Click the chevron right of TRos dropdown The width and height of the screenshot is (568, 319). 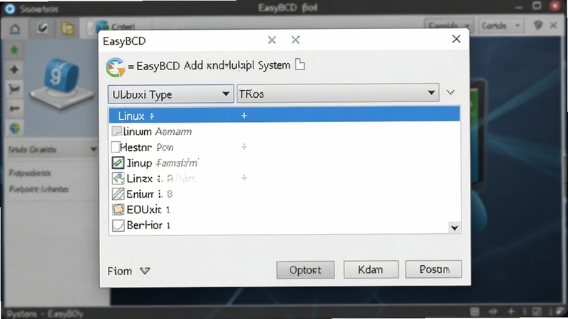pyautogui.click(x=450, y=92)
